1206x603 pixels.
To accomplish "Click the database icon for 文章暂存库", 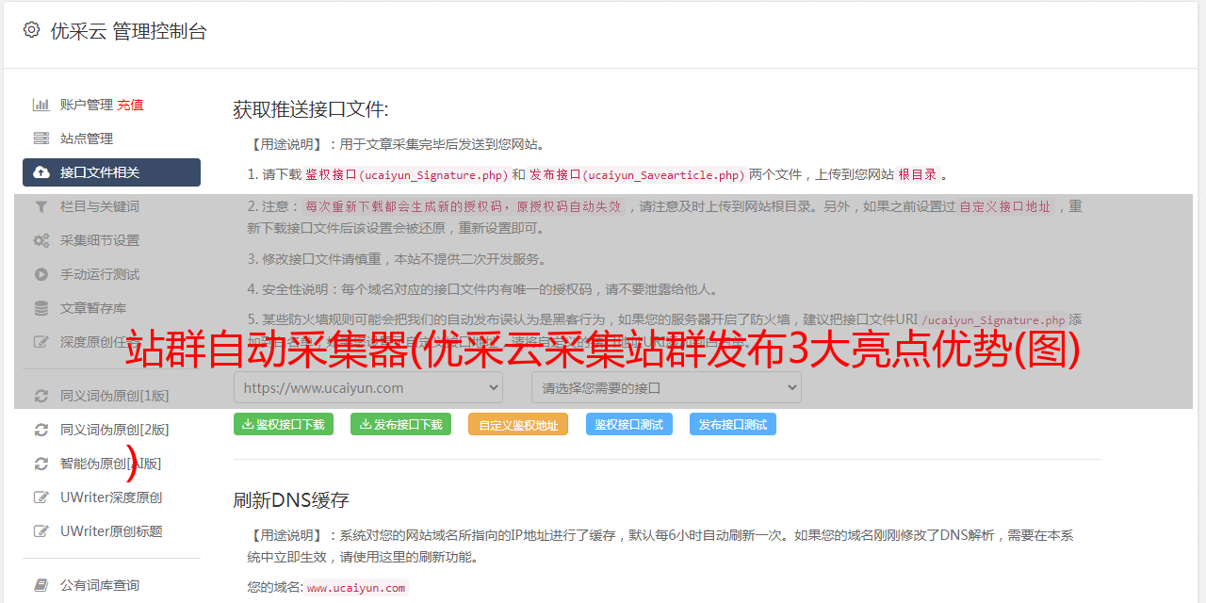I will [x=41, y=308].
